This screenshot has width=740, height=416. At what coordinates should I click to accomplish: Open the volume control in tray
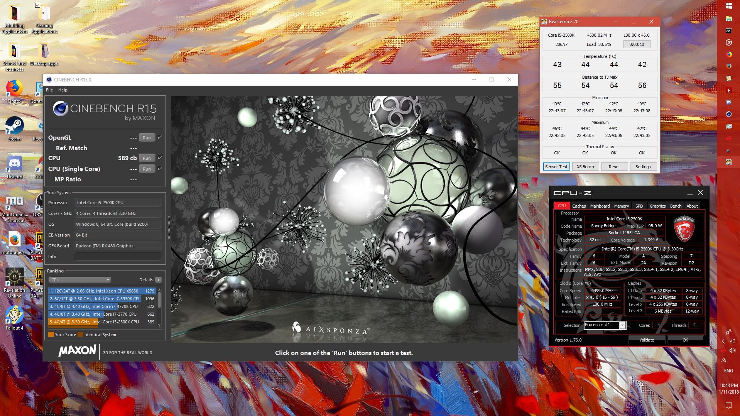coord(732,350)
